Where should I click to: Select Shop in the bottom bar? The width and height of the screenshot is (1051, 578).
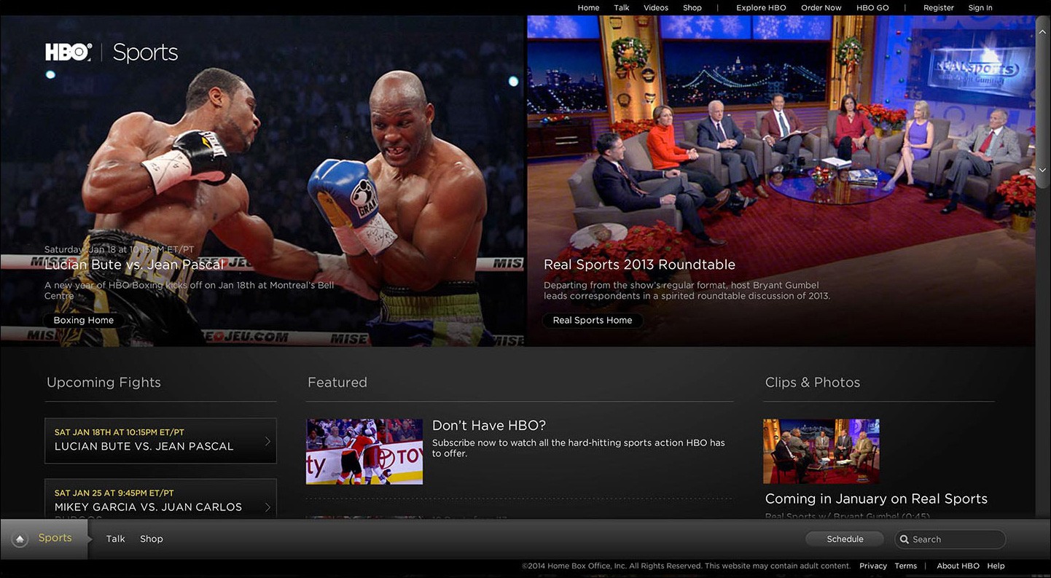[x=152, y=539]
